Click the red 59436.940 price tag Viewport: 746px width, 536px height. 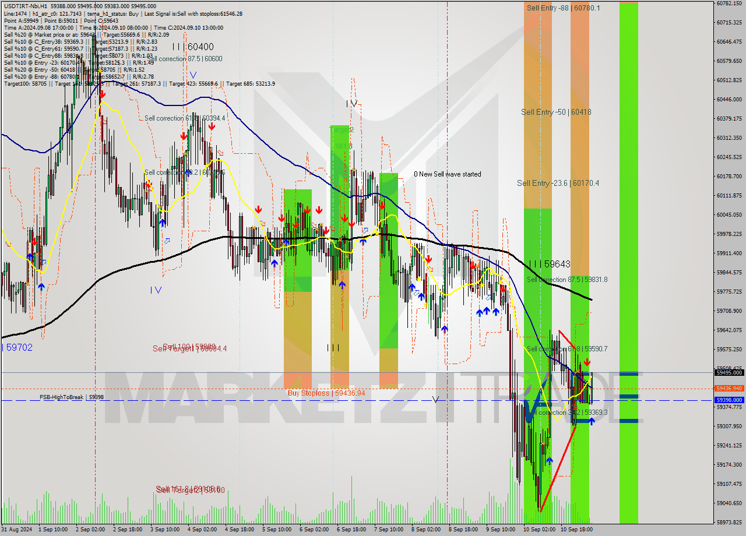coord(729,388)
